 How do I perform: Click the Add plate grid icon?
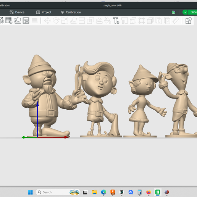tap(9, 21)
